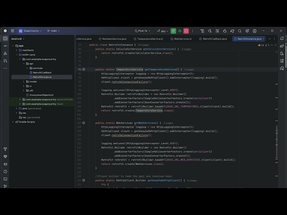Collapse the app module node
The width and height of the screenshot is (287, 215).
[13, 46]
